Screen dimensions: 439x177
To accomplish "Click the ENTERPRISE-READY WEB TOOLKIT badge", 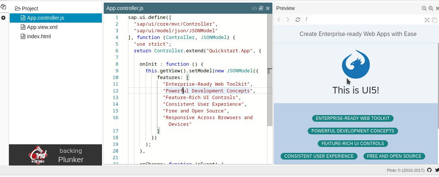I will click(352, 118).
